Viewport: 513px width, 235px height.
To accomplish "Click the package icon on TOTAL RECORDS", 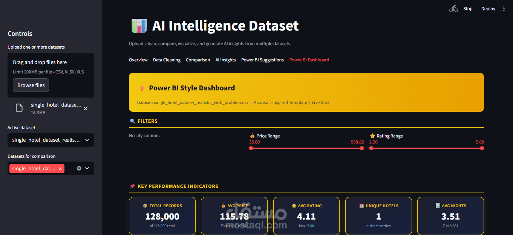I will click(x=145, y=206).
